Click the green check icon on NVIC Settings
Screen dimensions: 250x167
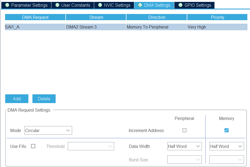tap(100, 5)
